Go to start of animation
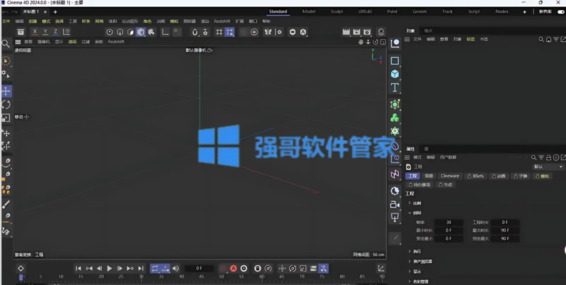566x285 pixels. click(78, 268)
